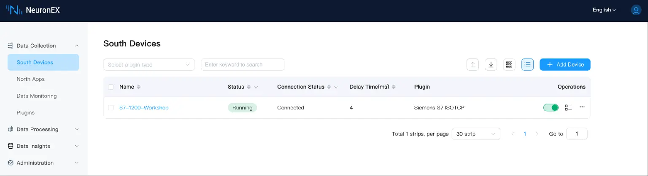Open the S7-1200-Workshop device link

144,108
